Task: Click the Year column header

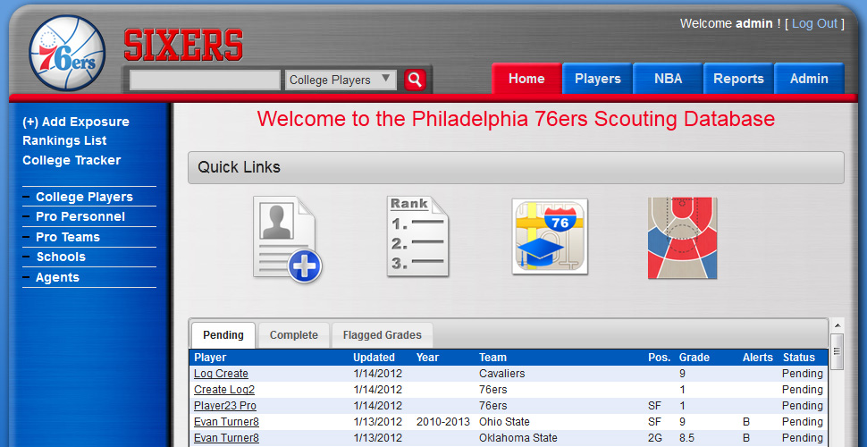Action: coord(427,358)
